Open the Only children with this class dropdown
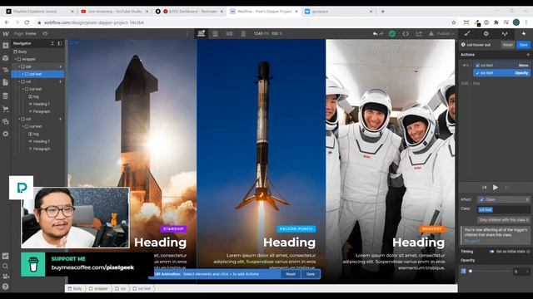 (x=503, y=220)
